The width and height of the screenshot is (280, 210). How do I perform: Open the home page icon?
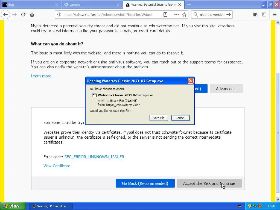[32, 14]
